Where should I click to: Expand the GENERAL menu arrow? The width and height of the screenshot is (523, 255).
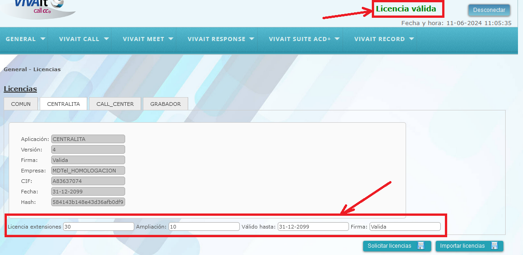pyautogui.click(x=42, y=39)
